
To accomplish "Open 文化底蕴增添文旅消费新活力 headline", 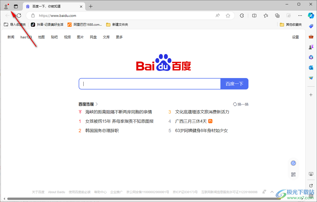I will pyautogui.click(x=202, y=112).
